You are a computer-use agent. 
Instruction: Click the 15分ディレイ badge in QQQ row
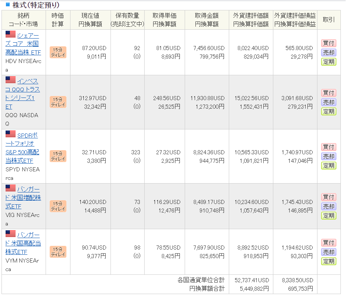coord(58,102)
